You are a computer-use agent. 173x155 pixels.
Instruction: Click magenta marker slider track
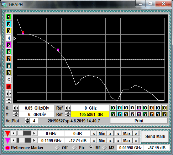(x=24, y=140)
